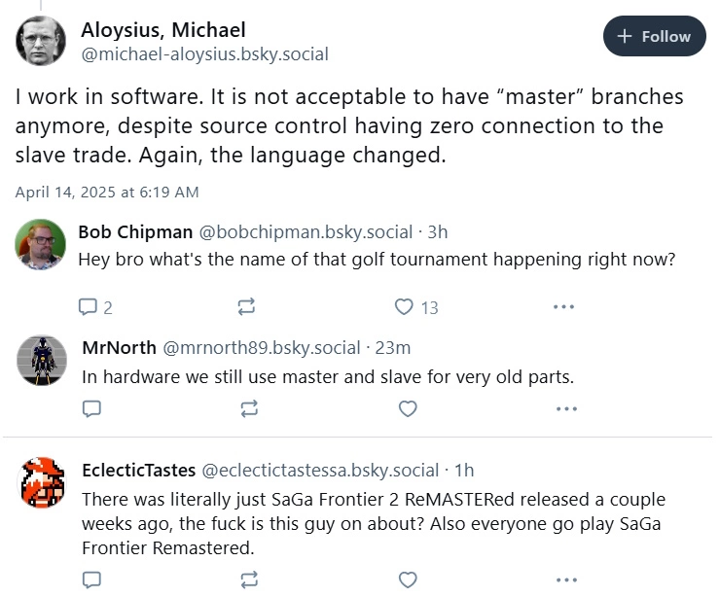Reply to EclecticTastes' SaGa Frontier post
The image size is (720, 597).
click(91, 580)
